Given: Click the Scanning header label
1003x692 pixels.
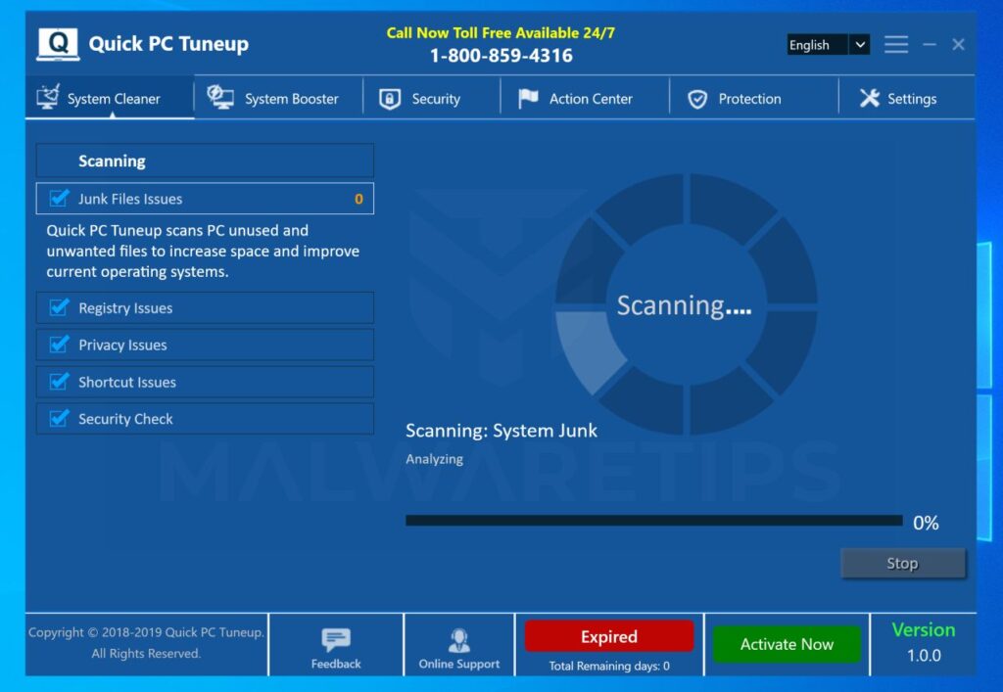Looking at the screenshot, I should (x=112, y=161).
